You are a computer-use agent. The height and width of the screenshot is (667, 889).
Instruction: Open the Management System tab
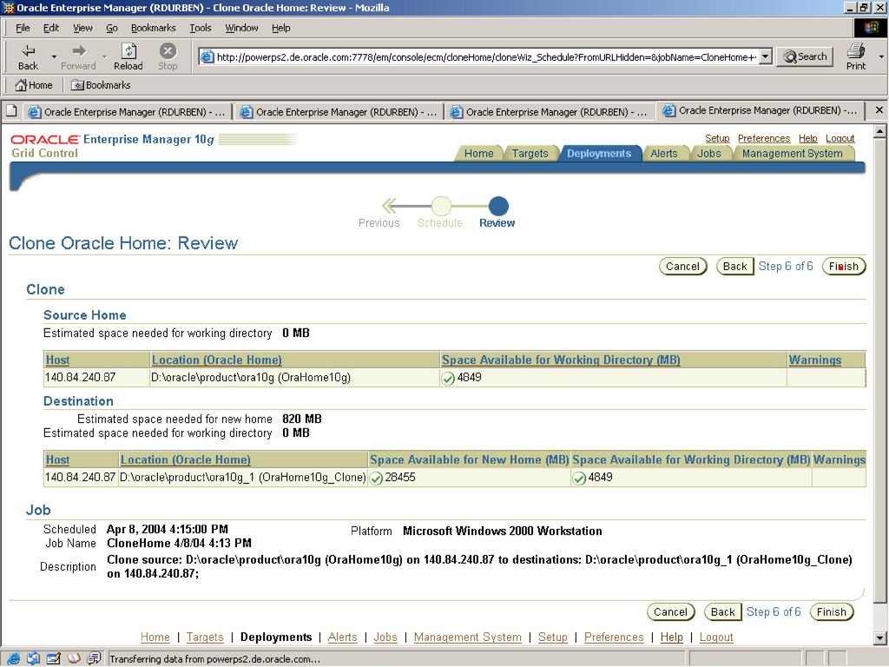point(792,154)
